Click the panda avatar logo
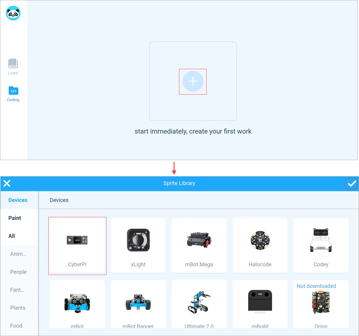359x336 pixels. [x=13, y=13]
